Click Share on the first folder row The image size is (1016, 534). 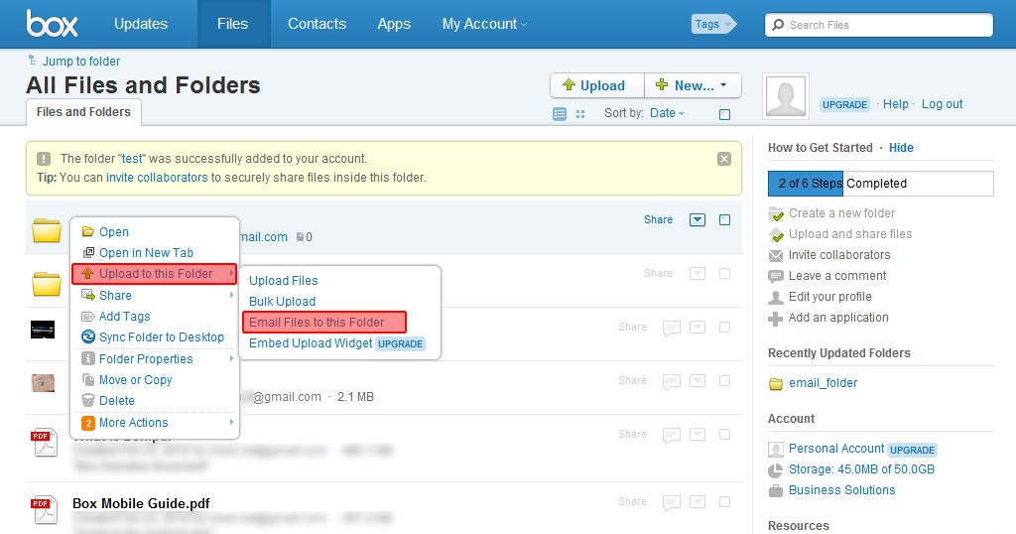click(x=658, y=219)
